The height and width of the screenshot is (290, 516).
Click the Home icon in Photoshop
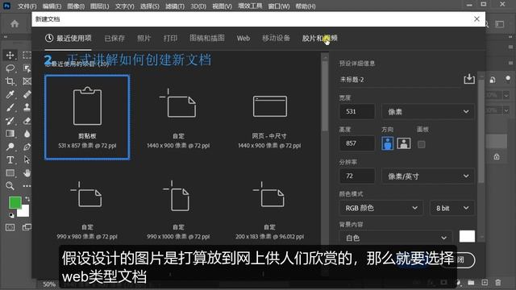coord(15,24)
